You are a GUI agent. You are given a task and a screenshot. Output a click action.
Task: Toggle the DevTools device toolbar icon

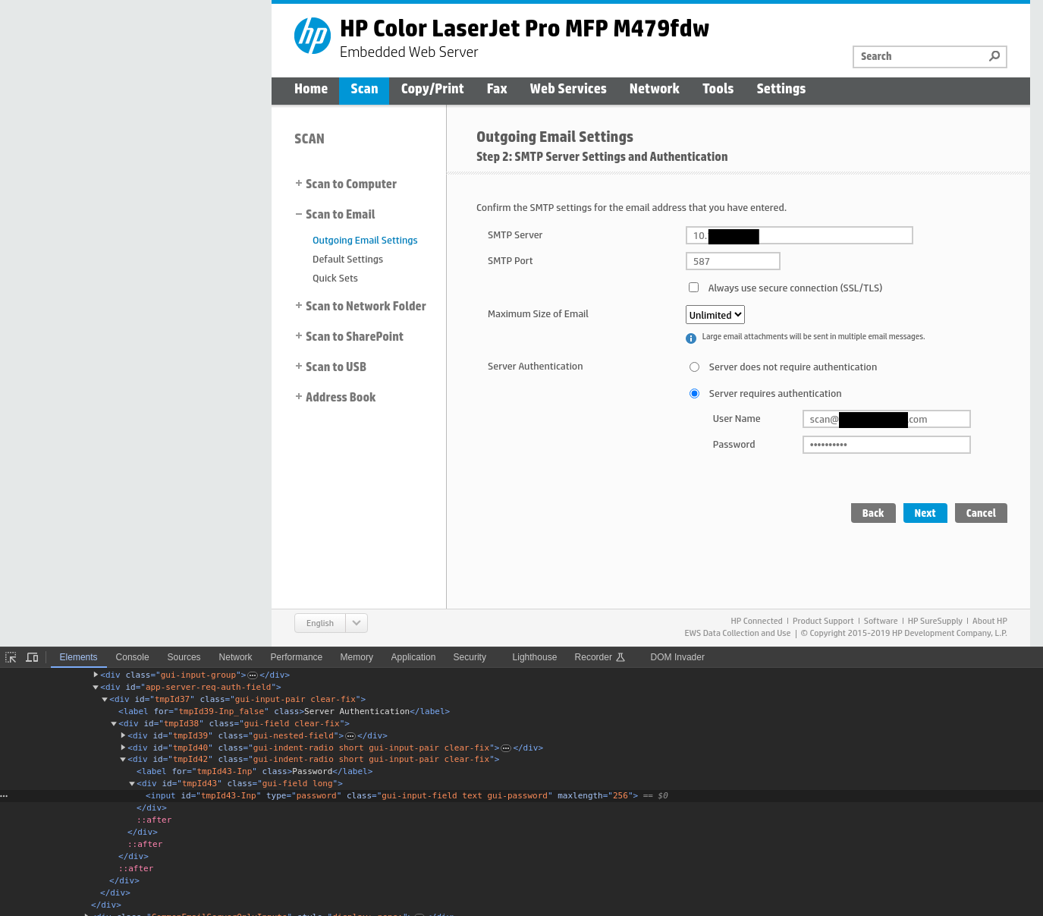click(x=32, y=657)
